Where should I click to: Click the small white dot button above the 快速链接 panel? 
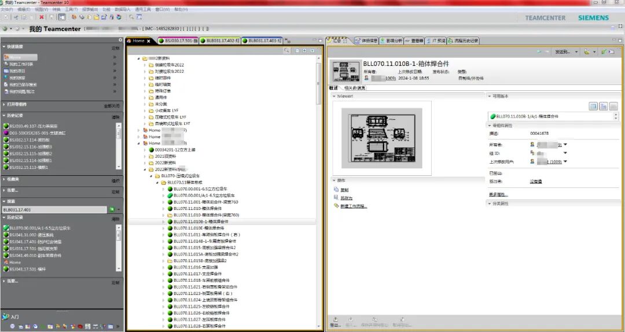coord(121,40)
